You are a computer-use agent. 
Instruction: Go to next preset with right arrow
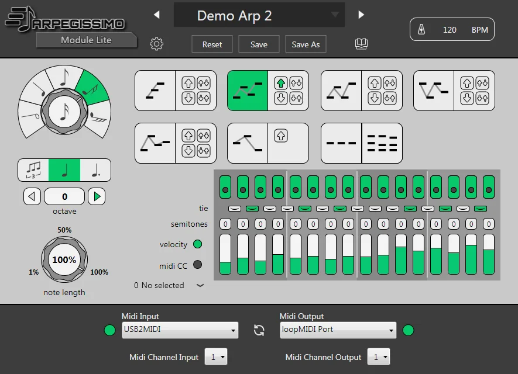[361, 15]
